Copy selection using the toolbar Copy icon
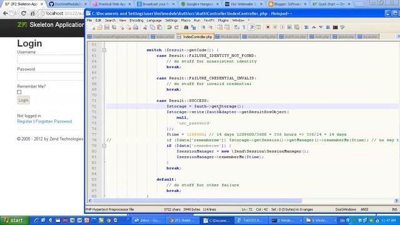 click(152, 27)
